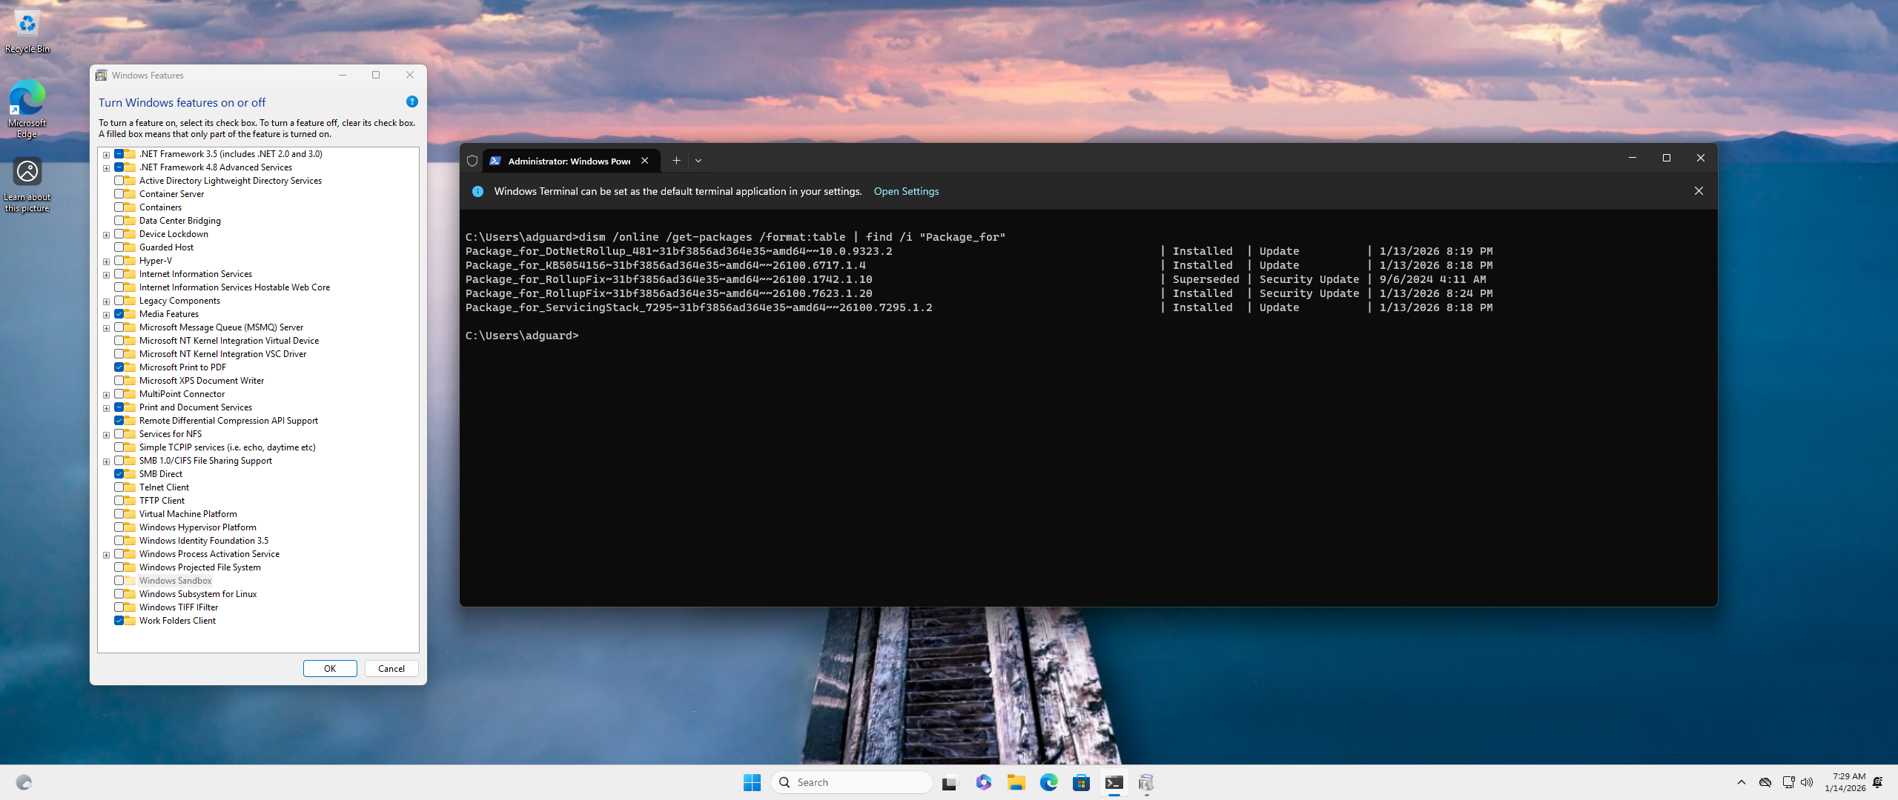Check the Windows Subsystem for Linux box
Image resolution: width=1898 pixels, height=800 pixels.
(119, 594)
